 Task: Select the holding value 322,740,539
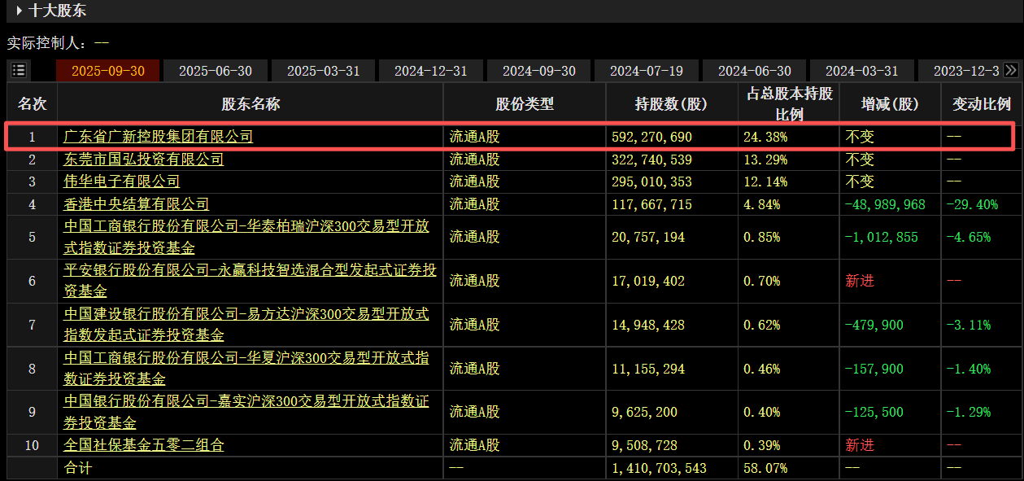(652, 160)
